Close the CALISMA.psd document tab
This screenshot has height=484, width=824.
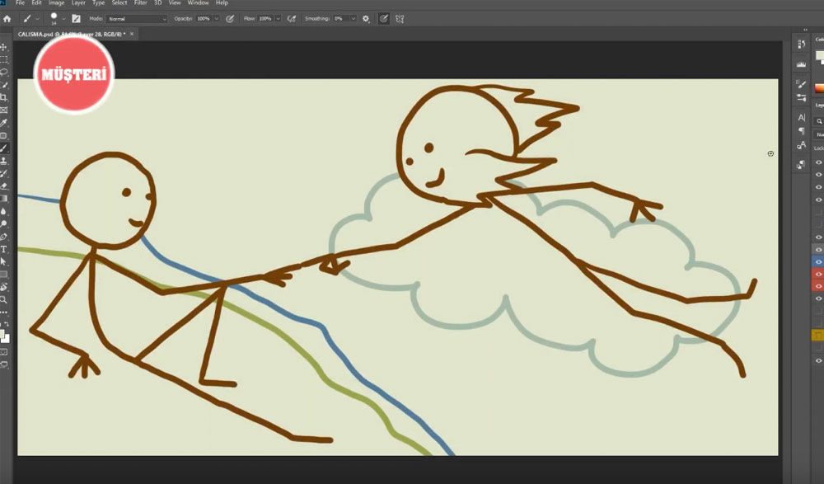132,34
